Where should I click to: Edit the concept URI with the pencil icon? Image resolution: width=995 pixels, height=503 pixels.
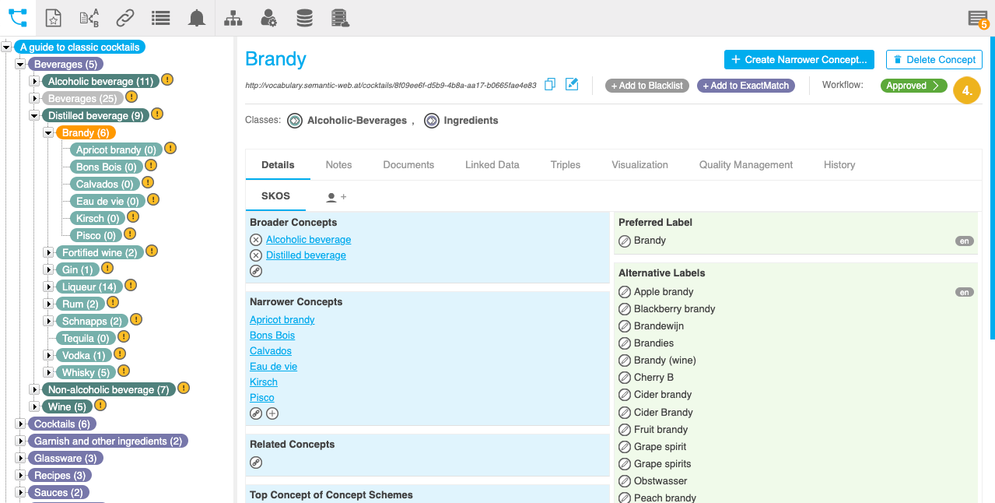(572, 84)
